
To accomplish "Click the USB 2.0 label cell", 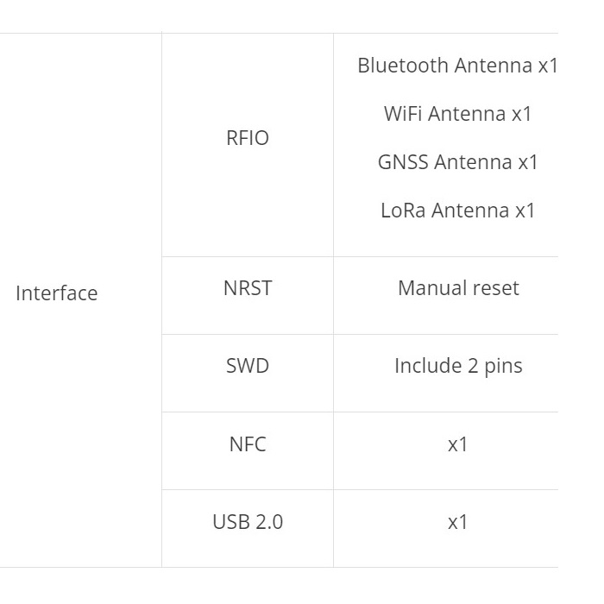I will click(248, 528).
